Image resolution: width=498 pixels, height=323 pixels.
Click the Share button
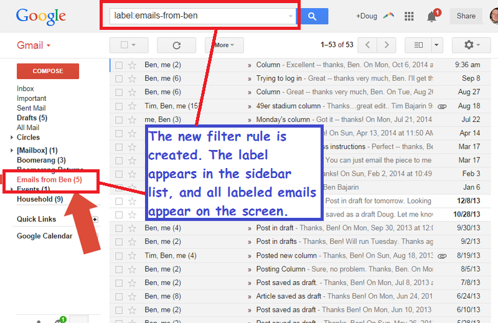click(466, 16)
